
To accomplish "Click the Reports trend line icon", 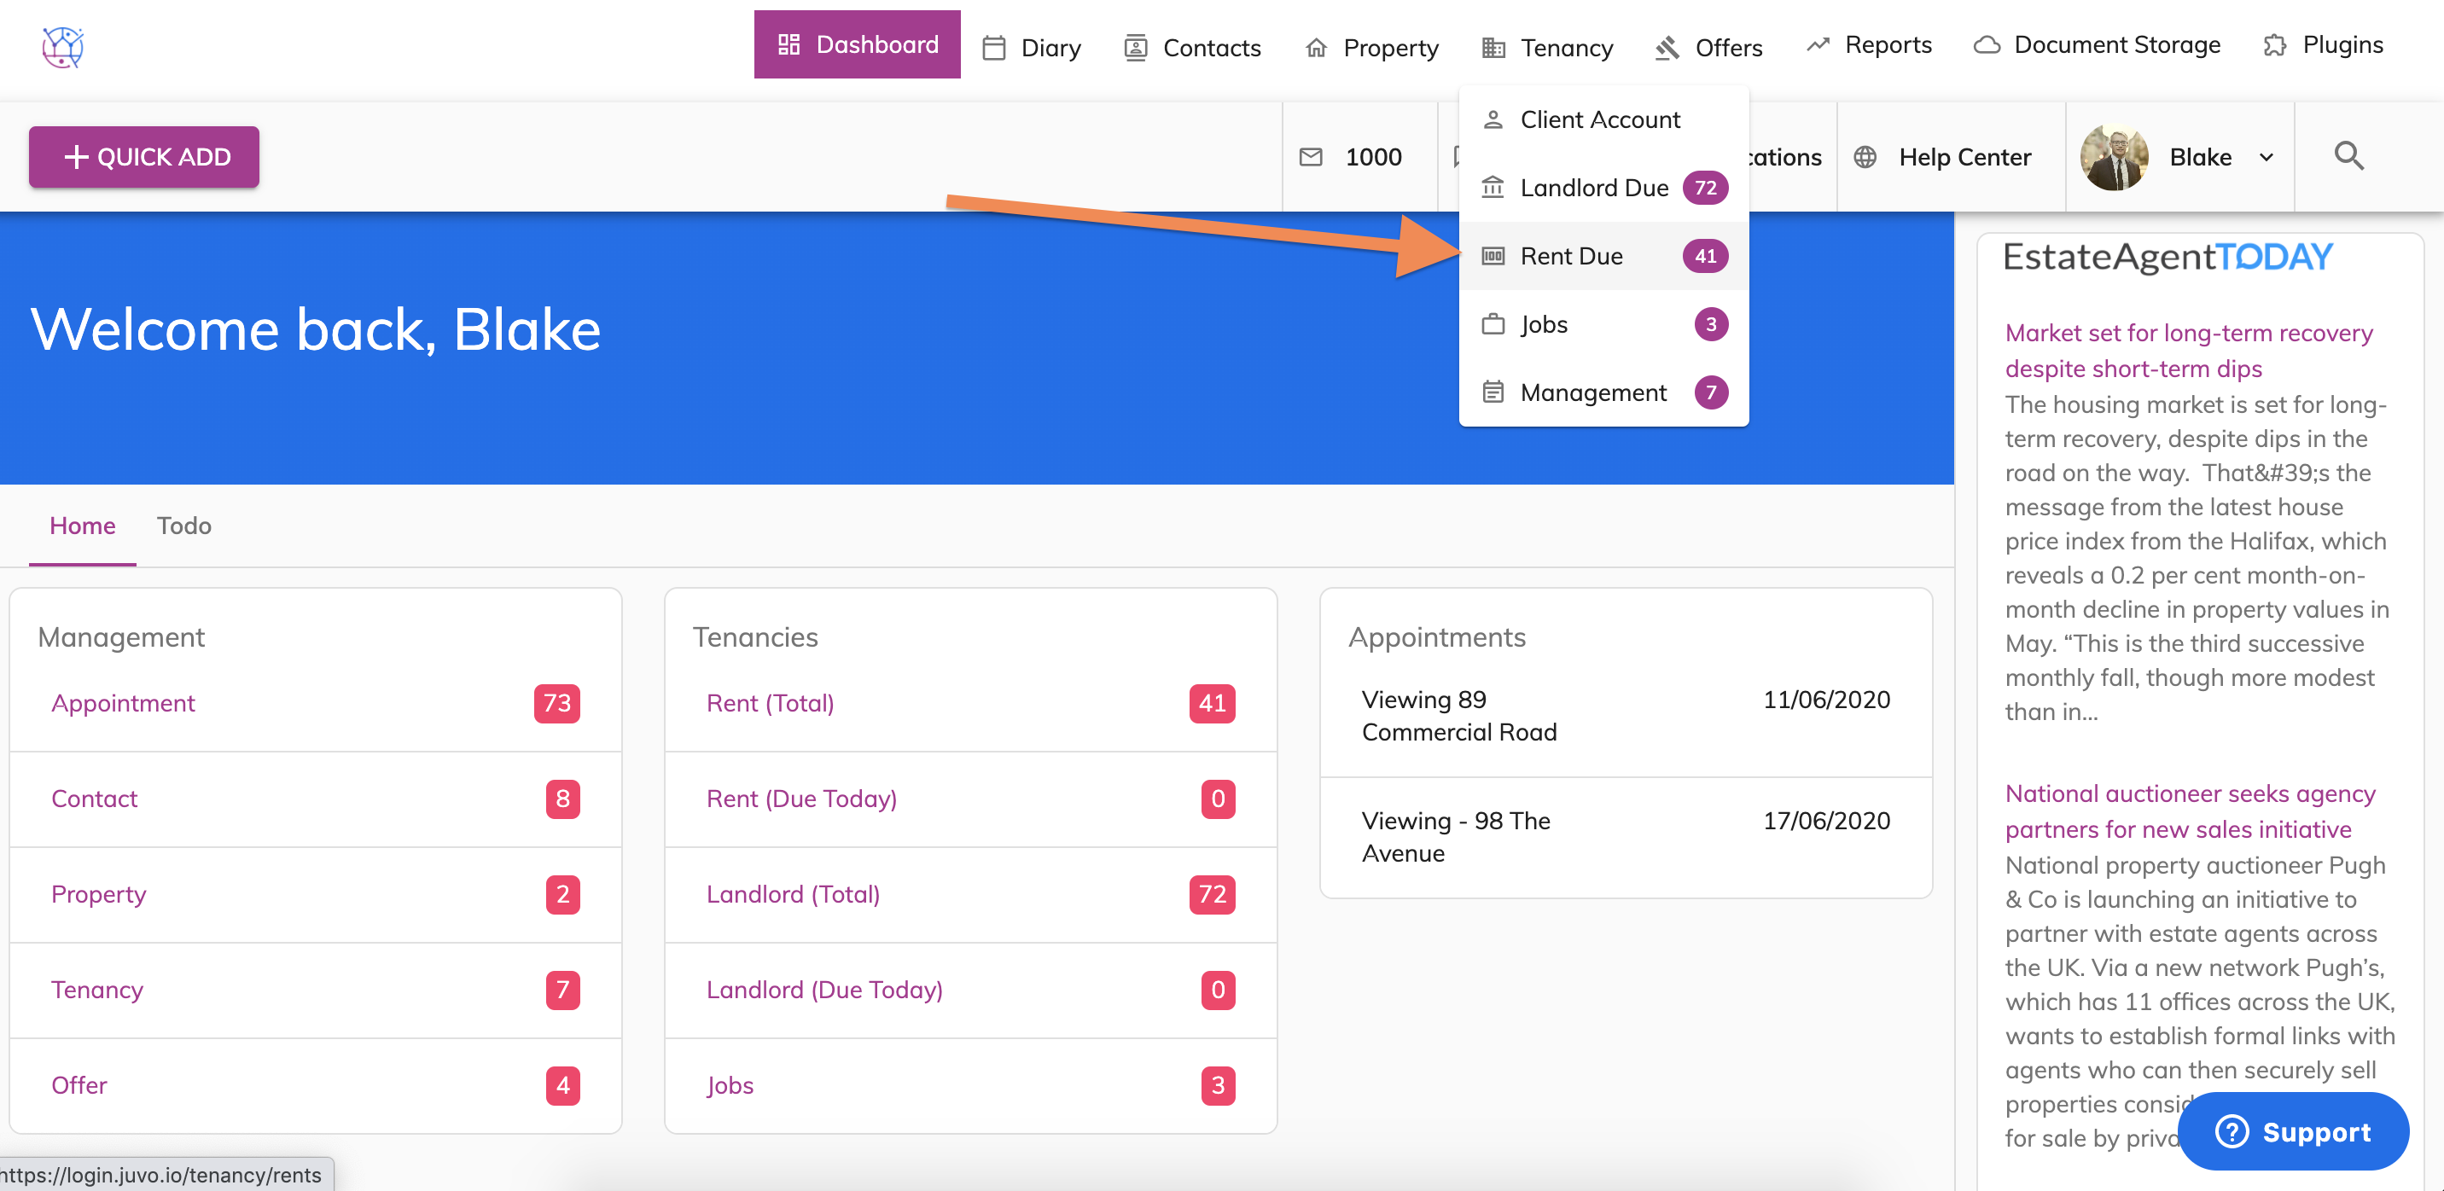I will (x=1817, y=45).
